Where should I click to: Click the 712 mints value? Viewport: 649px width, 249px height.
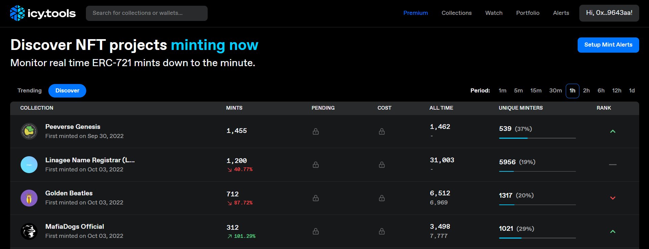233,194
